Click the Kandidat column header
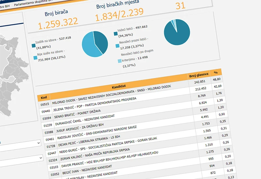The width and height of the screenshot is (261, 179). (119, 87)
